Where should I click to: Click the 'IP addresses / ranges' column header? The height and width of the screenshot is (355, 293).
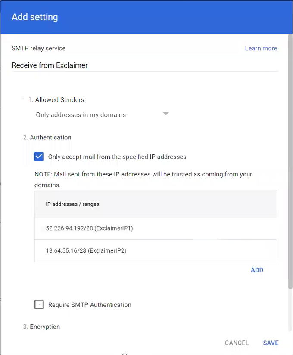pyautogui.click(x=72, y=204)
